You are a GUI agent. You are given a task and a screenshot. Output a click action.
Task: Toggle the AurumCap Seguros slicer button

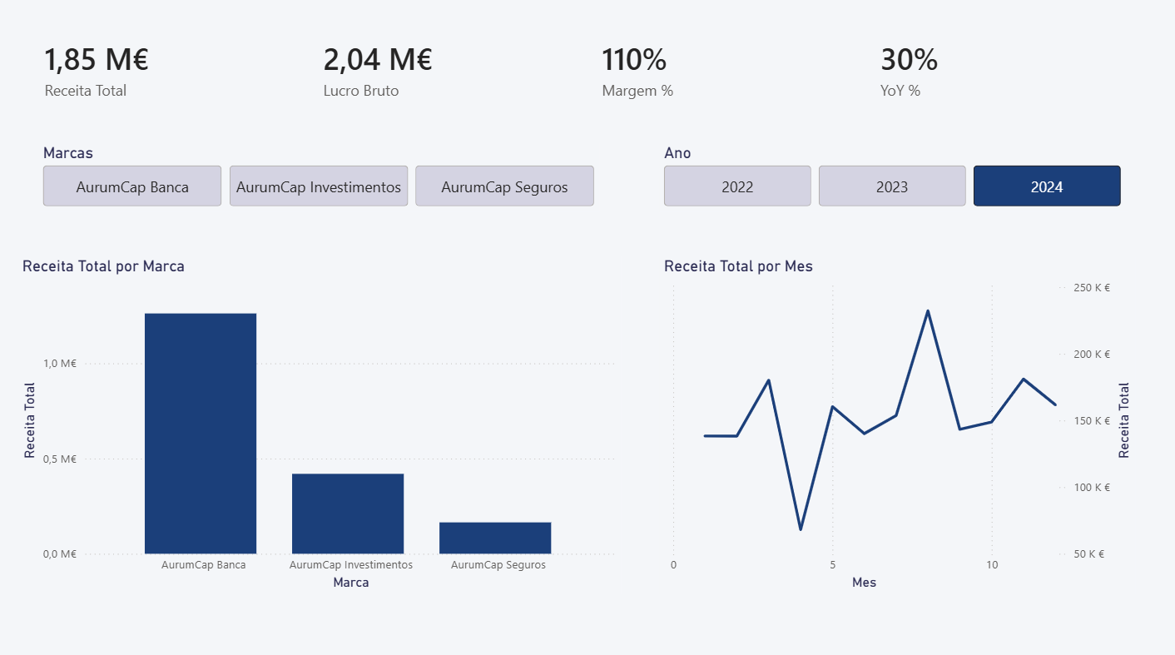pyautogui.click(x=504, y=186)
